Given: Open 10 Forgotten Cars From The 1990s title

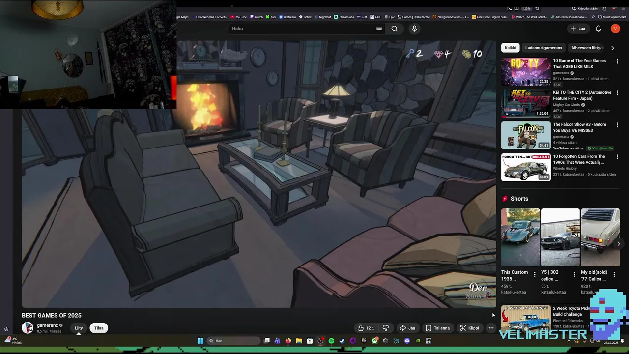Looking at the screenshot, I should point(579,159).
